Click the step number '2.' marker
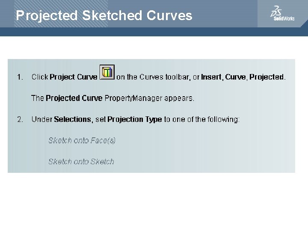The image size is (308, 231). tap(20, 119)
